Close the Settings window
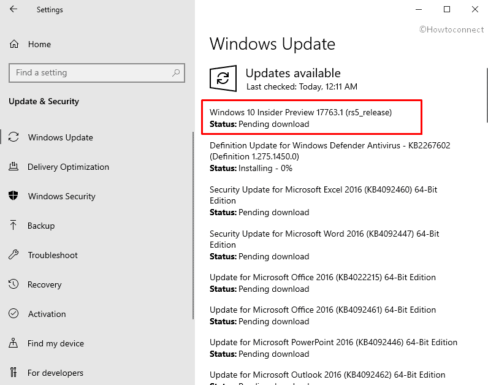This screenshot has width=488, height=385. tap(475, 10)
